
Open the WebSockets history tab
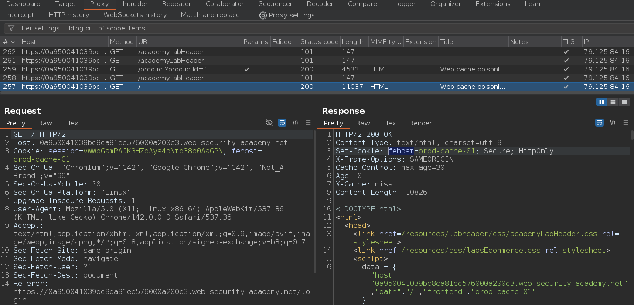click(x=135, y=15)
